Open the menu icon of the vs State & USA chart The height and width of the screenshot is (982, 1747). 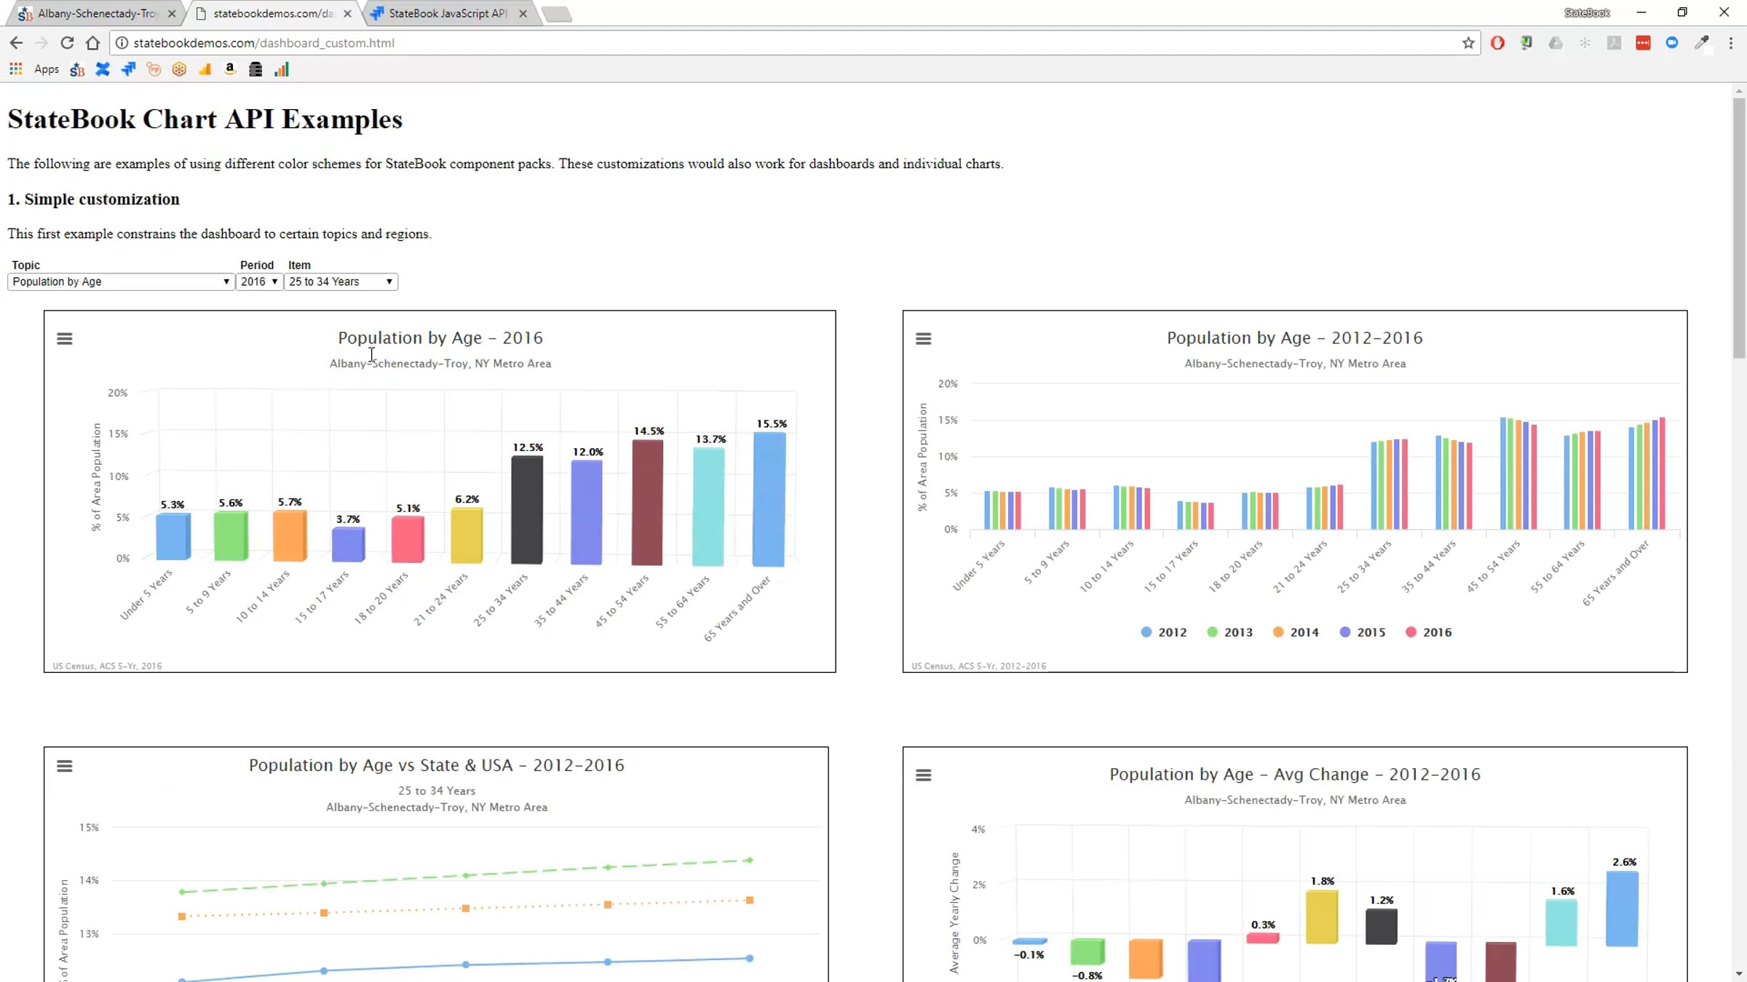65,766
